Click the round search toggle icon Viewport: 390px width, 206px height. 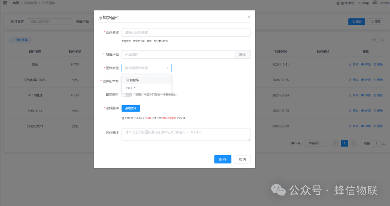374,40
